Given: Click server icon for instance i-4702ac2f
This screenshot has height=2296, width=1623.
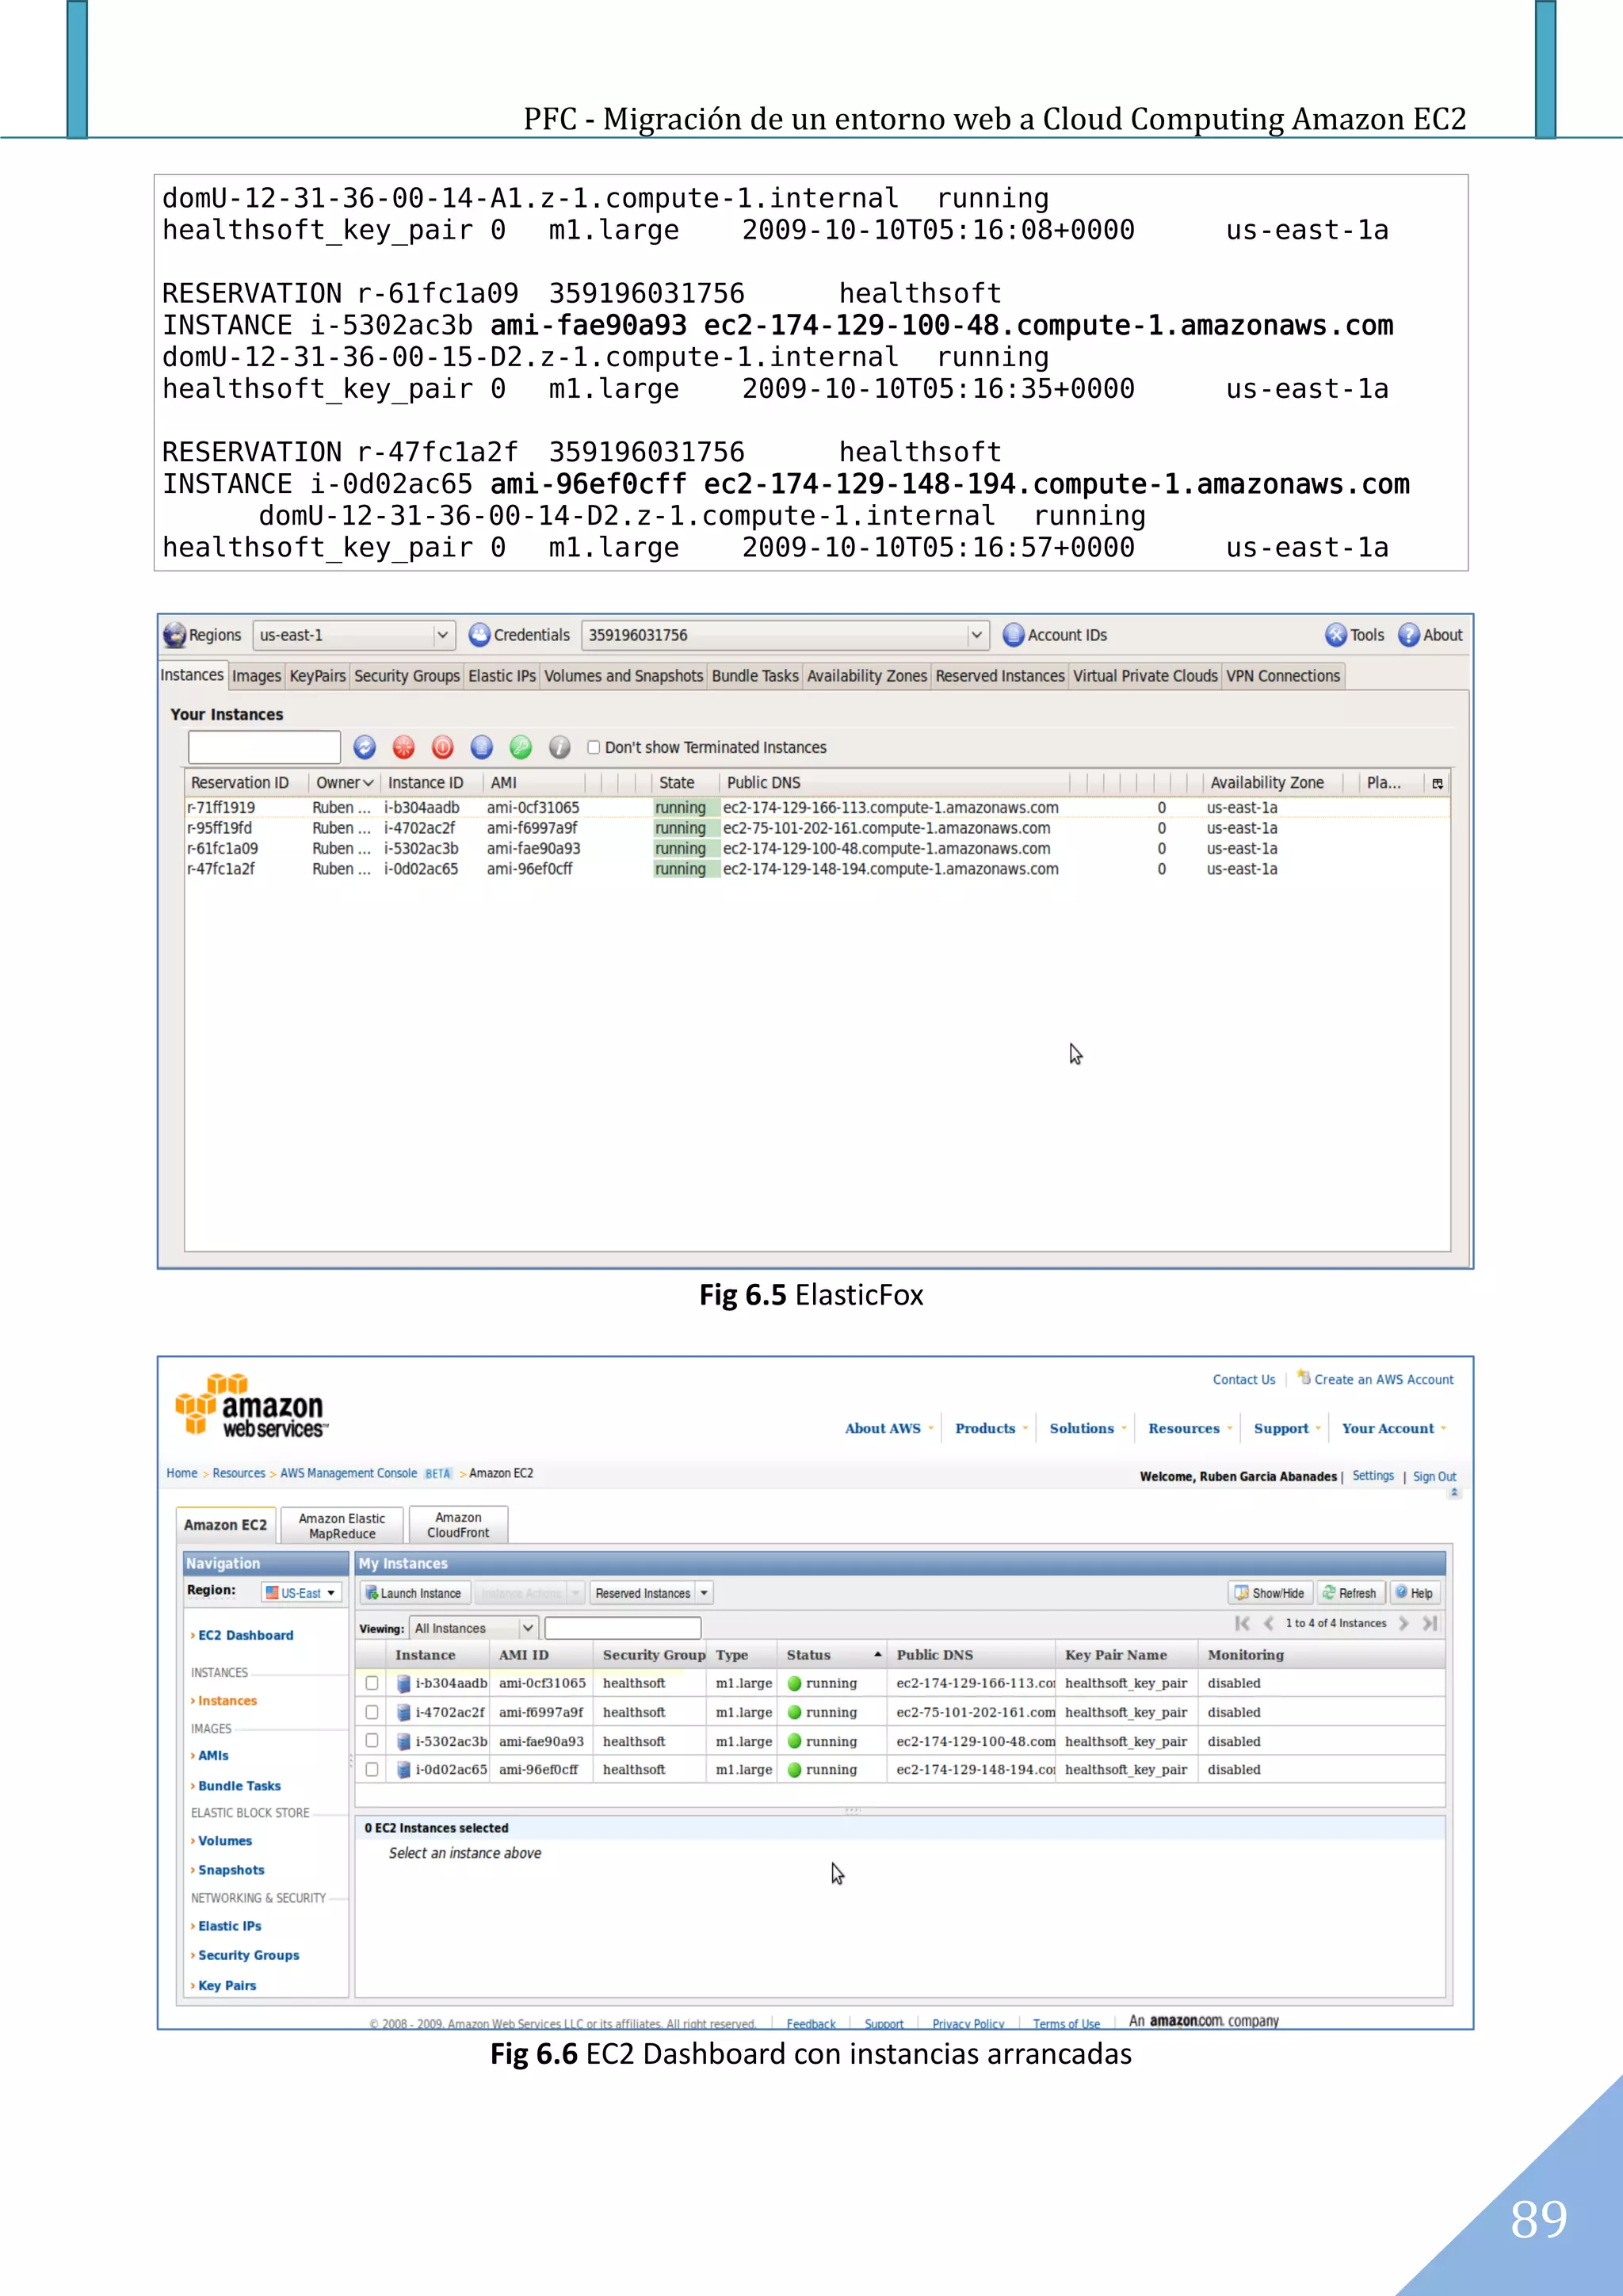Looking at the screenshot, I should click(404, 1713).
